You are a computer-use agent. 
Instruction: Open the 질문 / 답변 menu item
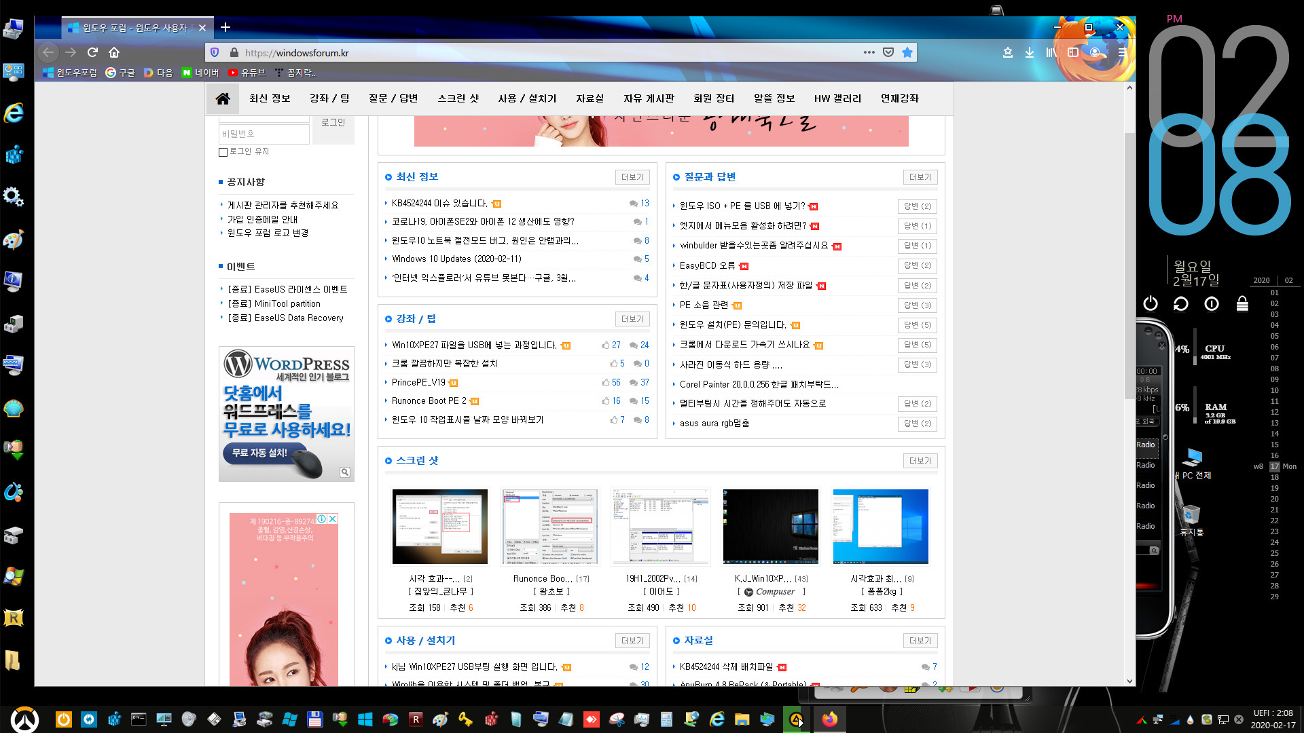coord(393,98)
